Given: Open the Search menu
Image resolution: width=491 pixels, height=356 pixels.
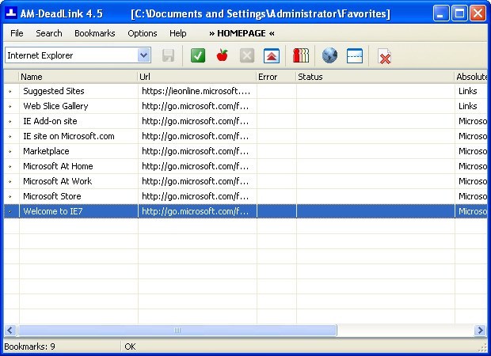Looking at the screenshot, I should [x=49, y=33].
